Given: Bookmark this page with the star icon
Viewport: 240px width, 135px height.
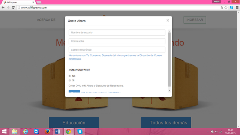Looking at the screenshot, I should coord(226,7).
